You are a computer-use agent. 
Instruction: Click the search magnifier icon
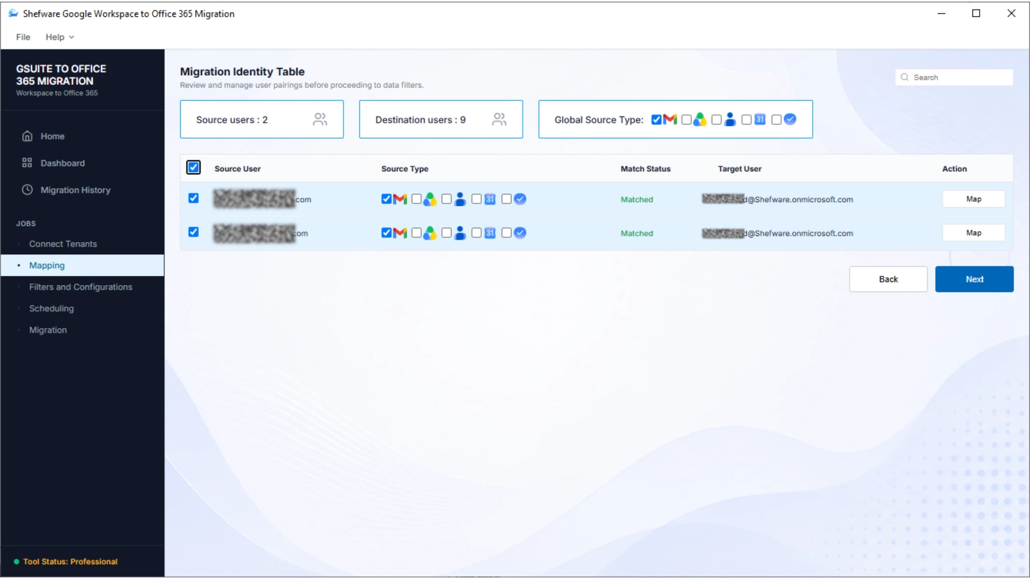coord(904,77)
